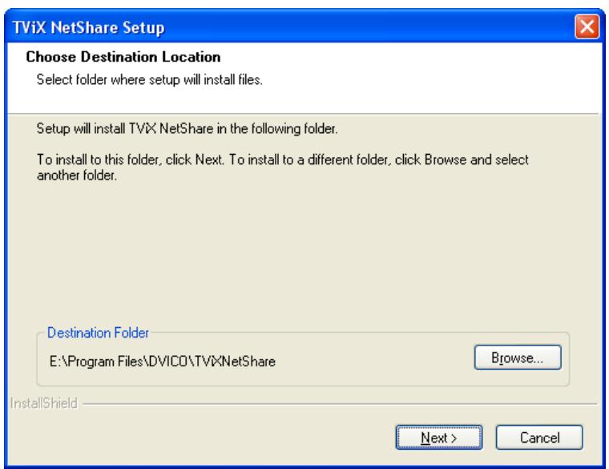Click the 'Select folder where setup' subtitle
Screen dimensions: 609x469
(150, 79)
